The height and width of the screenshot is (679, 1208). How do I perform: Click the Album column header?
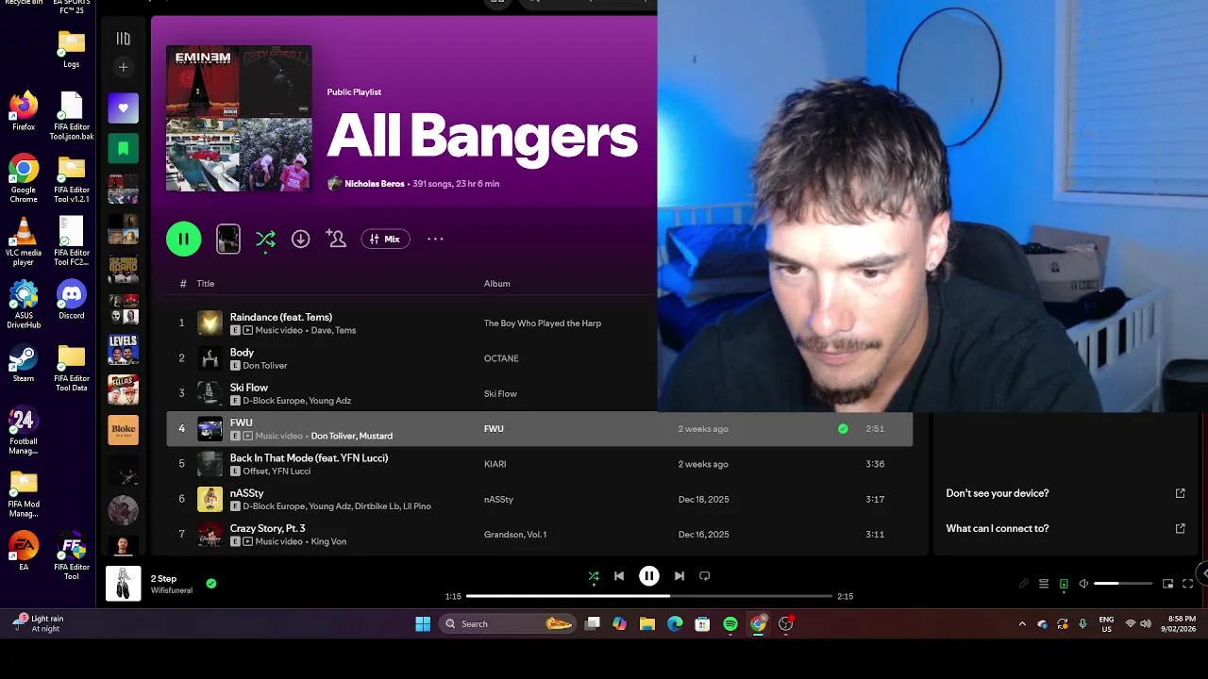[x=497, y=284]
